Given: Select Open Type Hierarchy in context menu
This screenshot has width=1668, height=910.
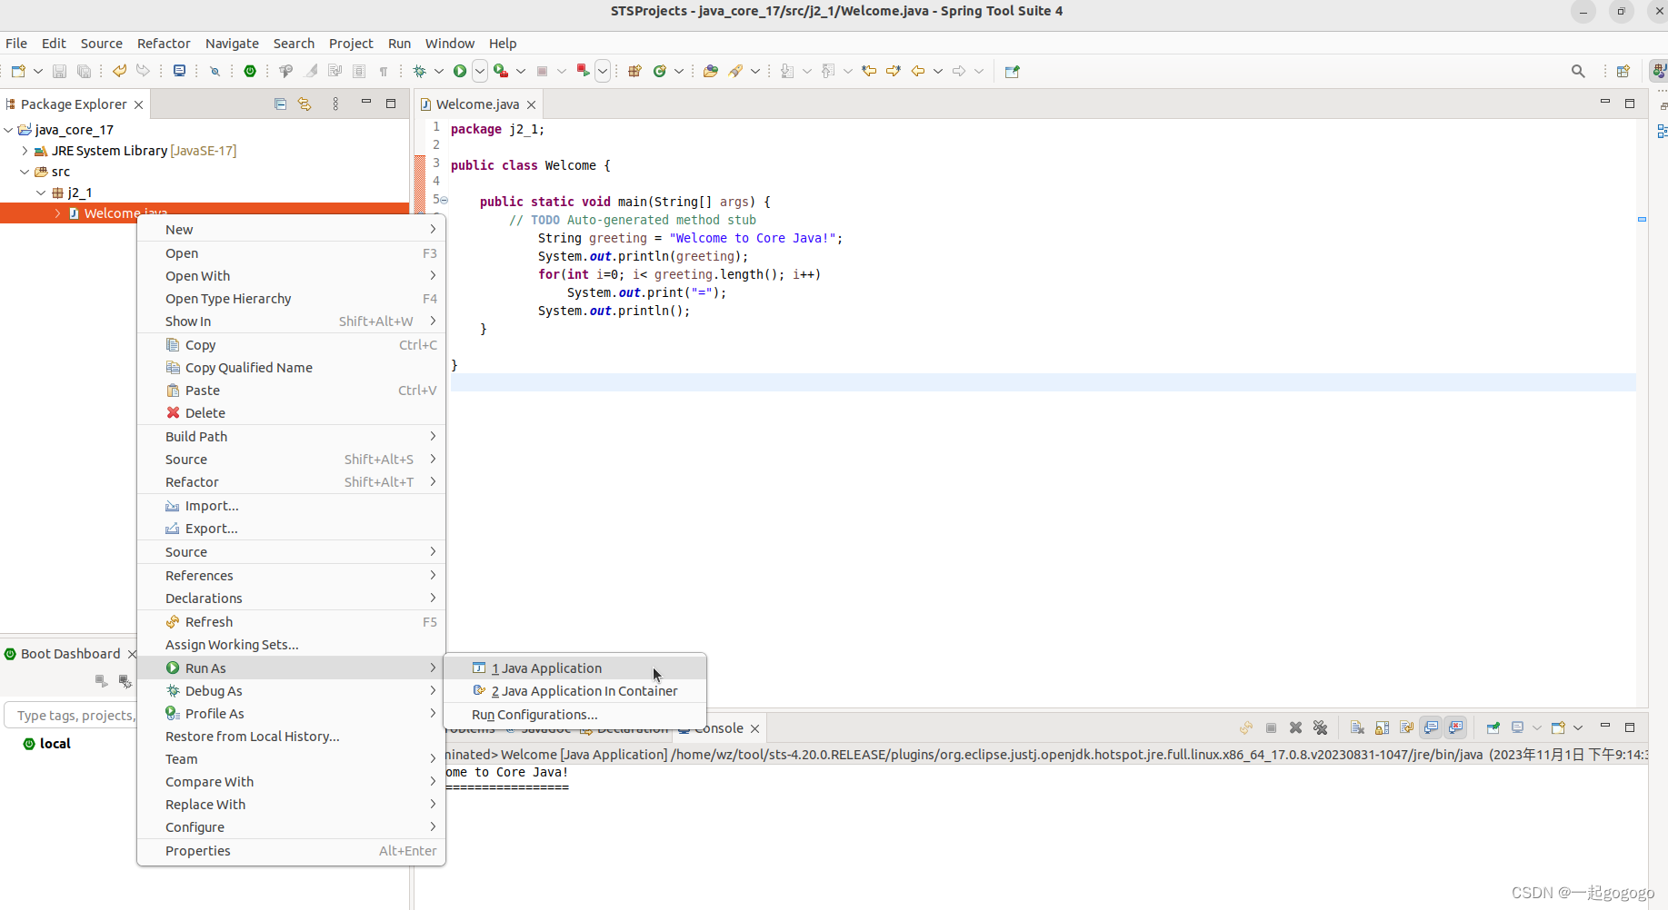Looking at the screenshot, I should click(x=228, y=298).
